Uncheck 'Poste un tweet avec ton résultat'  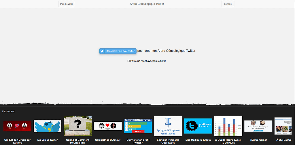pyautogui.click(x=129, y=61)
